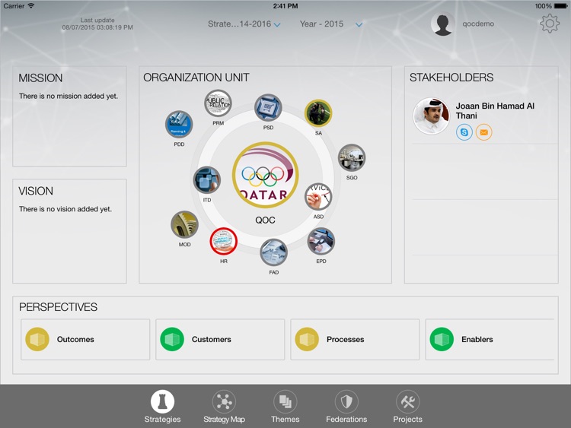Switch to the Projects tab
The image size is (571, 428).
pos(407,407)
